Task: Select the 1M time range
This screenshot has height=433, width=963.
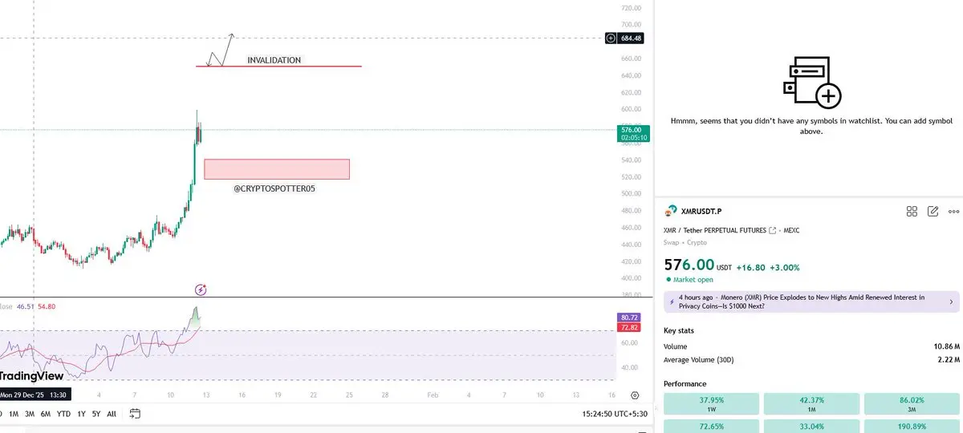Action: tap(14, 414)
